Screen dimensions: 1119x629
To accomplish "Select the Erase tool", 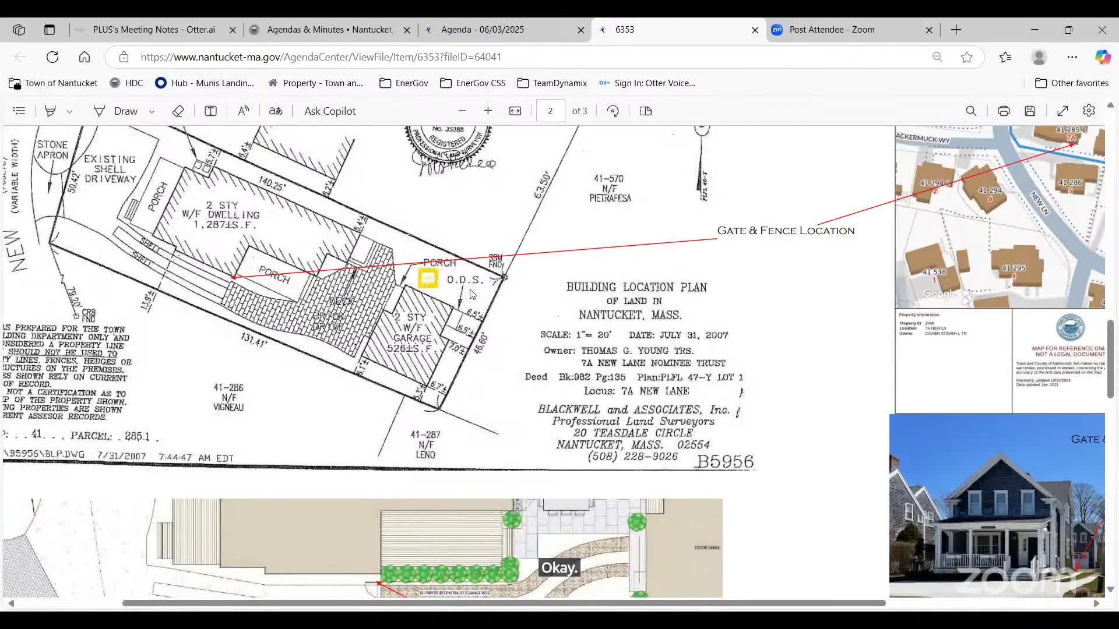I will point(178,111).
